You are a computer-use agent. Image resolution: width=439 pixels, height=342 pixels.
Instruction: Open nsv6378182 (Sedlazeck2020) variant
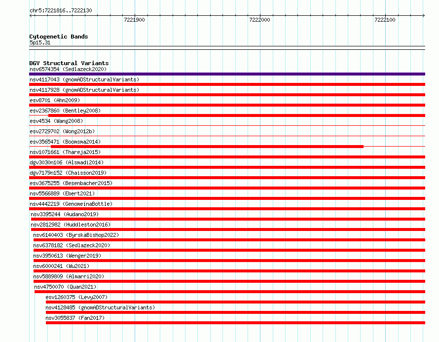coord(72,245)
